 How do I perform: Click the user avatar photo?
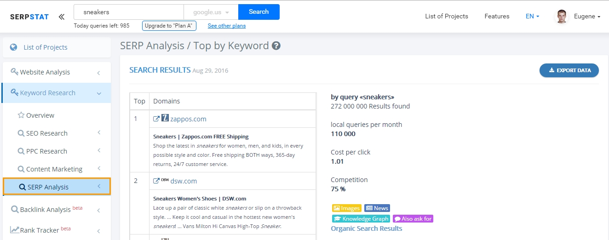click(x=561, y=17)
